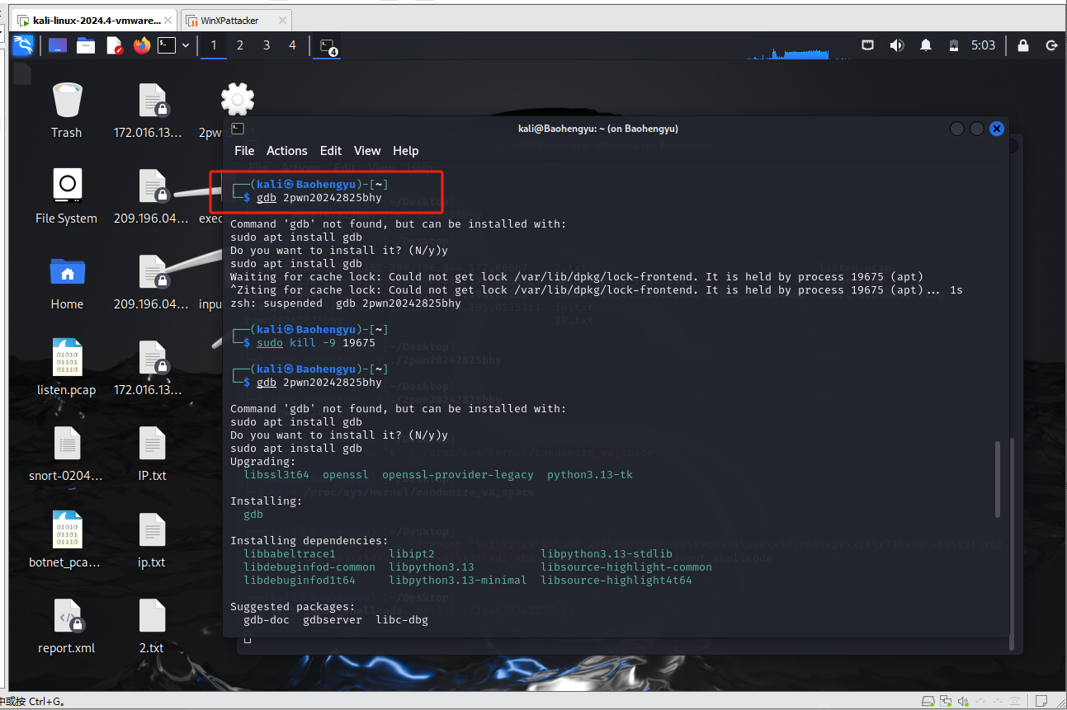Open the notifications bell icon

[927, 45]
